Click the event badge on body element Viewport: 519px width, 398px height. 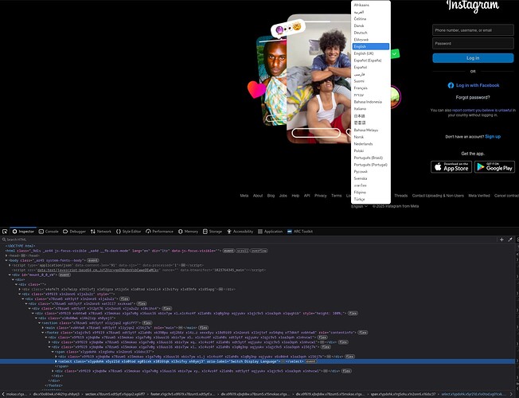[x=92, y=260]
